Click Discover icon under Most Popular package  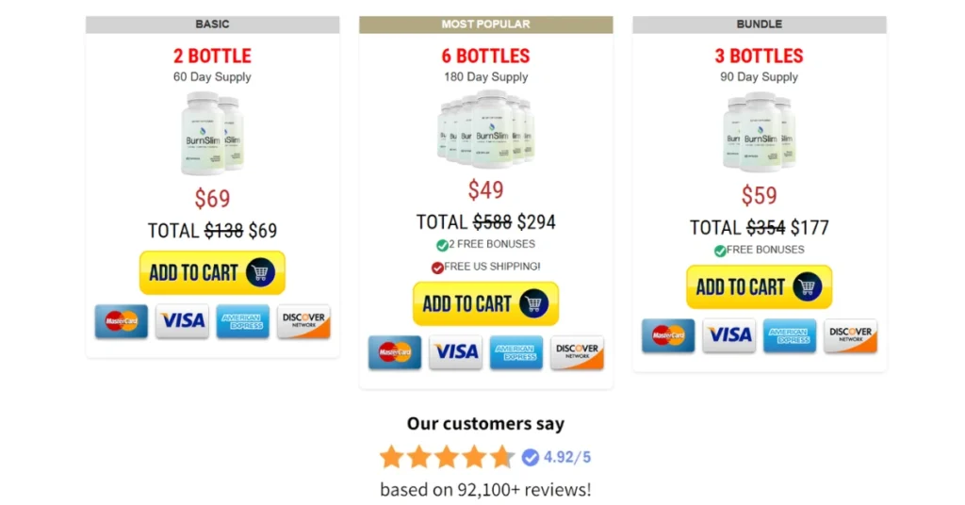(x=577, y=352)
